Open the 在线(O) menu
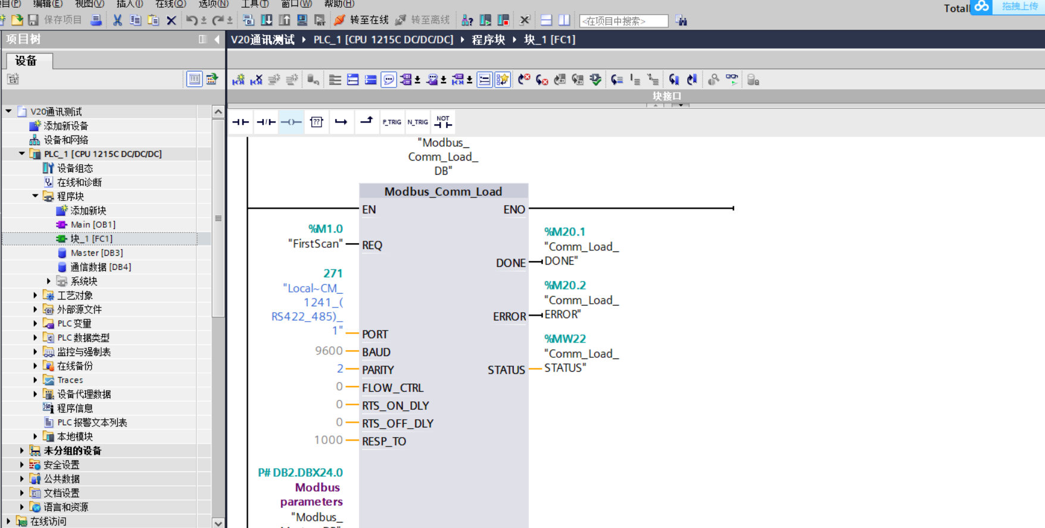The image size is (1045, 528). coord(171,4)
